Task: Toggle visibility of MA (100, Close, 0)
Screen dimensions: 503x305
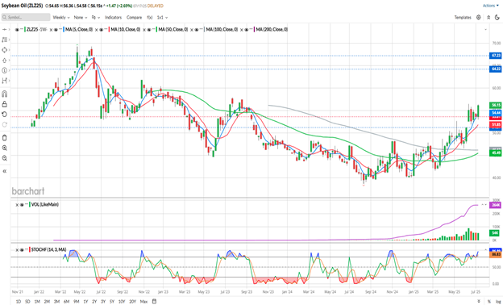Action: pos(197,30)
